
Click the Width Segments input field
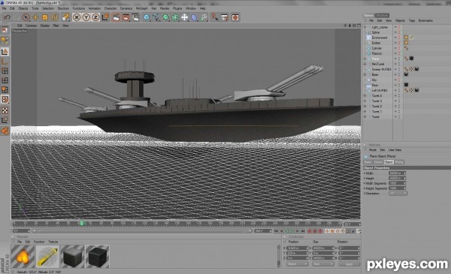(397, 183)
